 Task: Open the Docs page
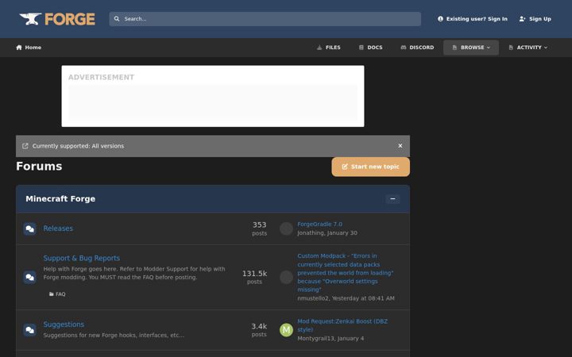371,48
